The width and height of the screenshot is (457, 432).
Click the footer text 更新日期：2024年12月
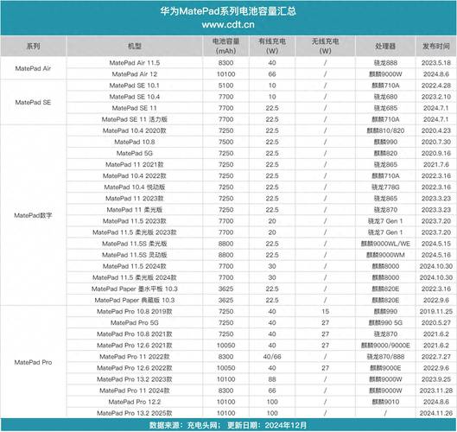[267, 425]
